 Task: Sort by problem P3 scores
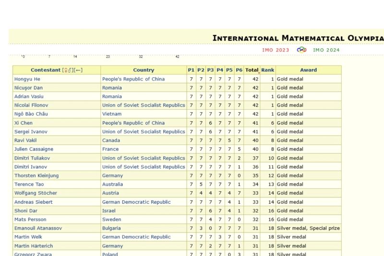pyautogui.click(x=210, y=70)
